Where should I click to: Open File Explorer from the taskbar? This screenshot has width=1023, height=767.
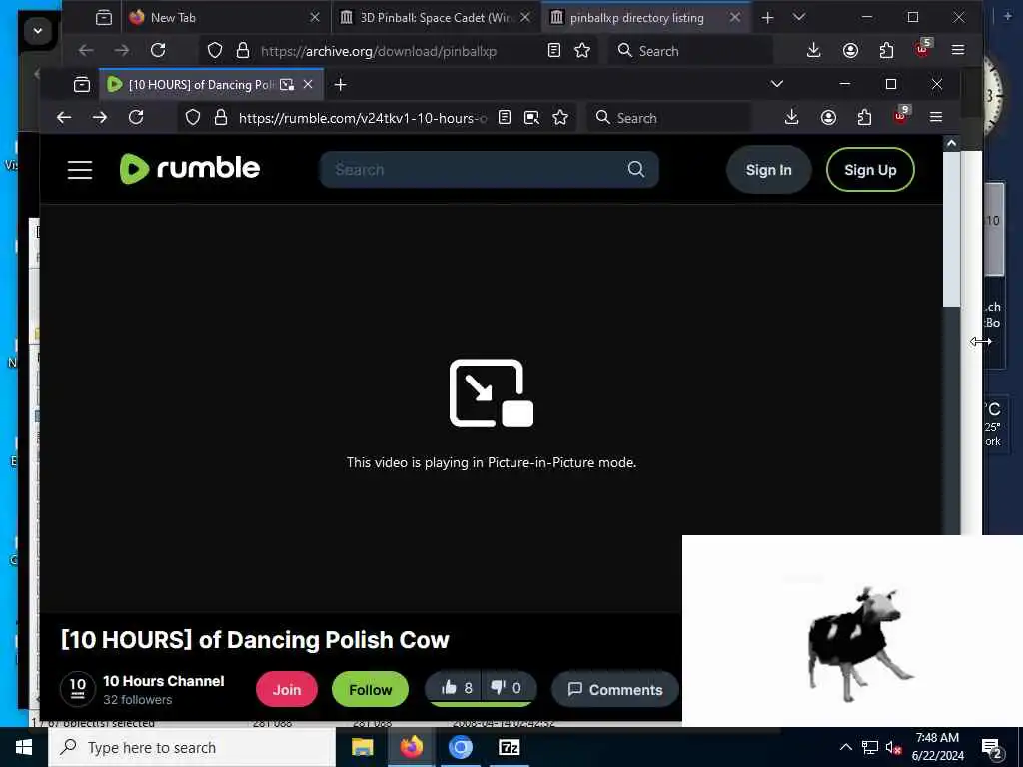coord(362,747)
